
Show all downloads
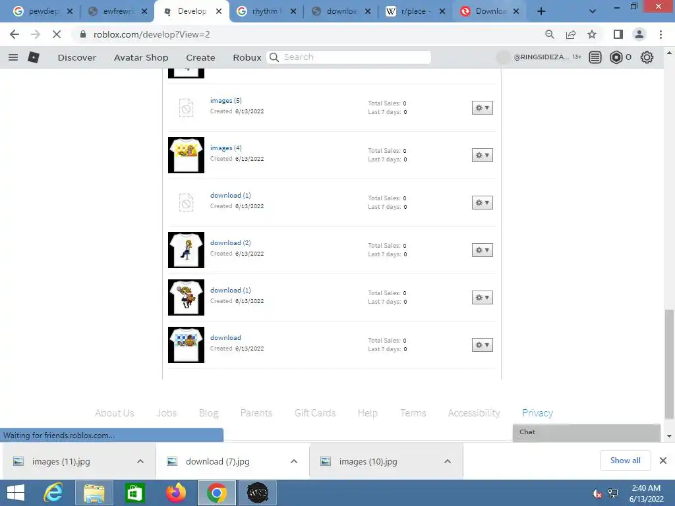pyautogui.click(x=625, y=461)
